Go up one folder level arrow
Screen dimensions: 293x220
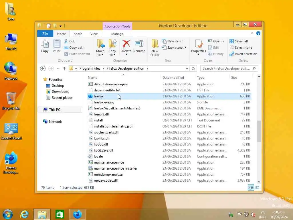coord(64,68)
